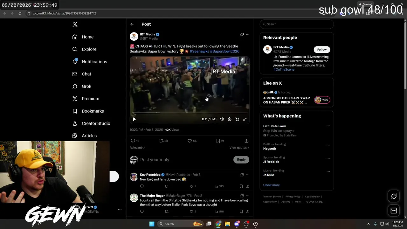Open Bookmarks page

point(88,111)
